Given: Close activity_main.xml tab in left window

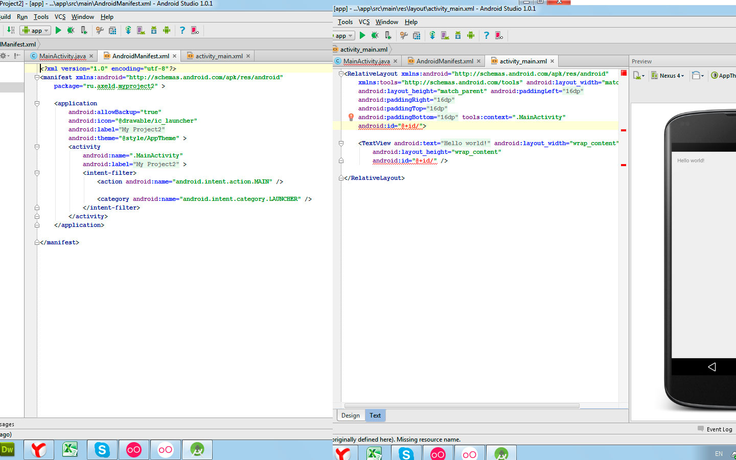Looking at the screenshot, I should 248,56.
